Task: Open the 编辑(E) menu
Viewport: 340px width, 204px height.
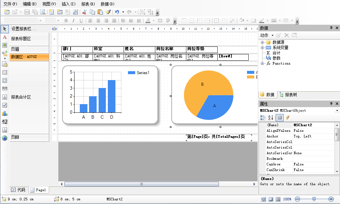Action: [30, 4]
